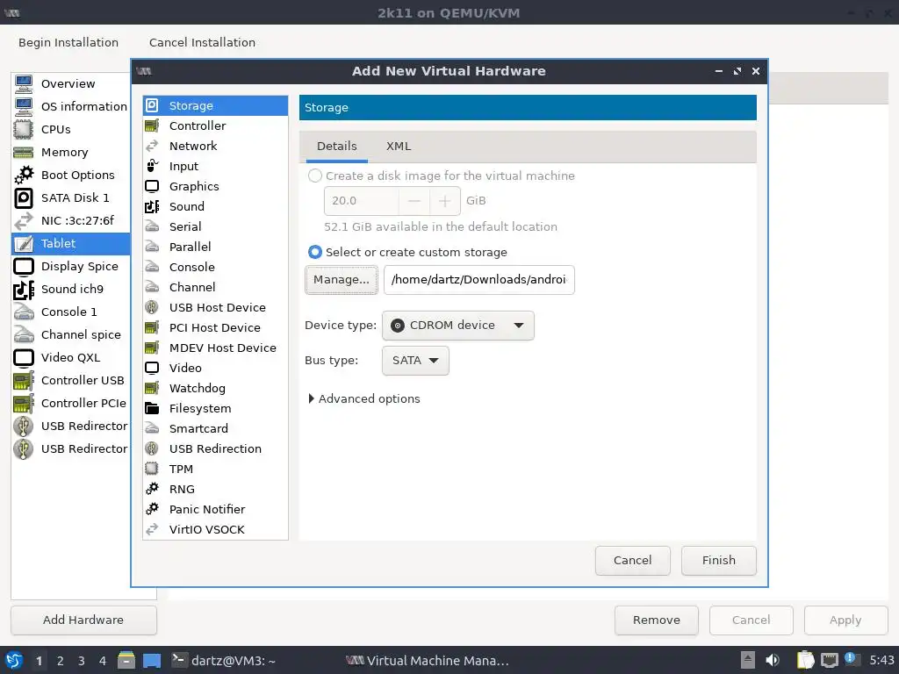Click the storage path input field

pos(479,280)
